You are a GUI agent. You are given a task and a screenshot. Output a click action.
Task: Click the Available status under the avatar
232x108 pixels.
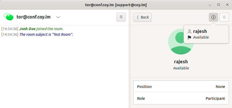(181, 68)
